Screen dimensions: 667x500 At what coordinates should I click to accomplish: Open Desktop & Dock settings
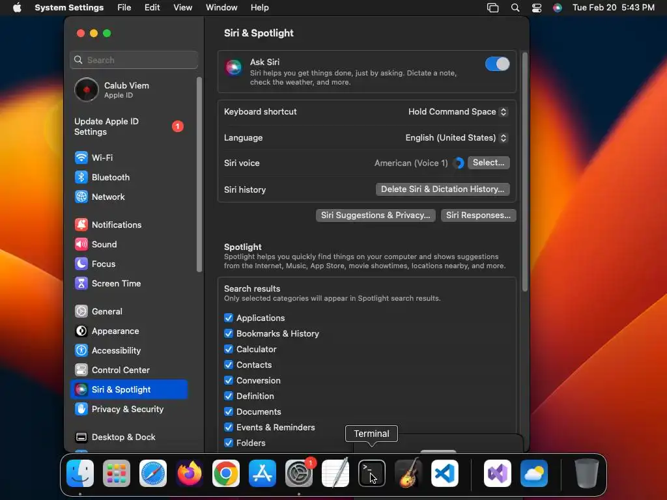tap(129, 437)
